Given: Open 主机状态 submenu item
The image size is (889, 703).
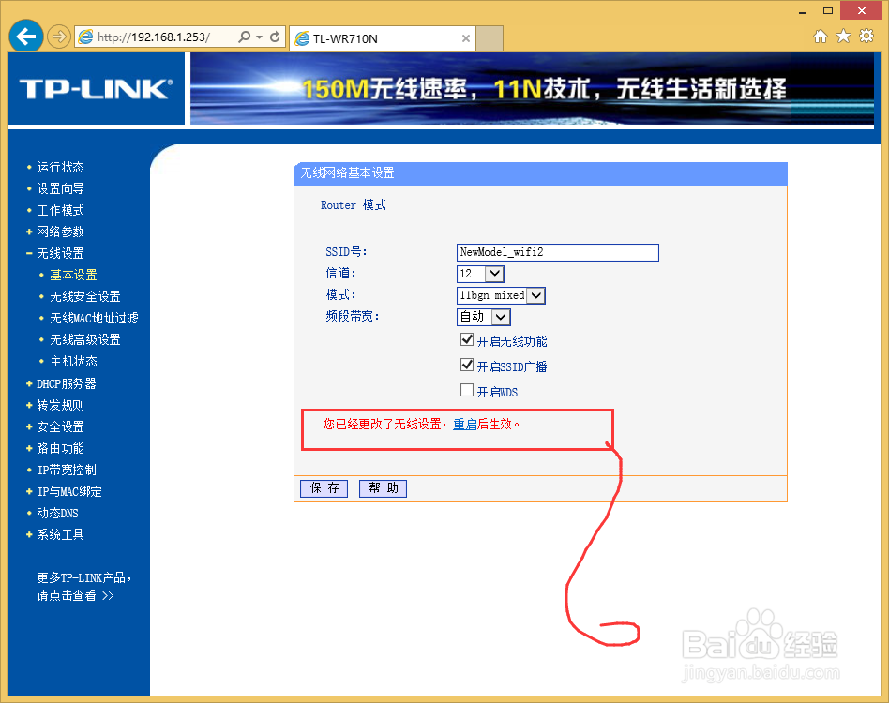Looking at the screenshot, I should [73, 361].
